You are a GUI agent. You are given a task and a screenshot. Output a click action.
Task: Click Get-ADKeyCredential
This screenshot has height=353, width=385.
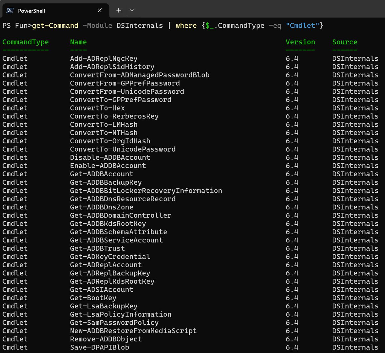coord(110,257)
